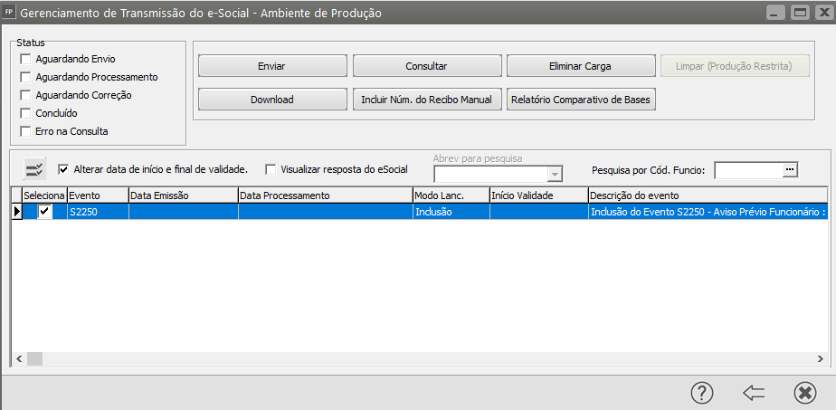Screen dimensions: 836x410
Task: Uncheck the Seleciona box for S2250 row
Action: 45,212
